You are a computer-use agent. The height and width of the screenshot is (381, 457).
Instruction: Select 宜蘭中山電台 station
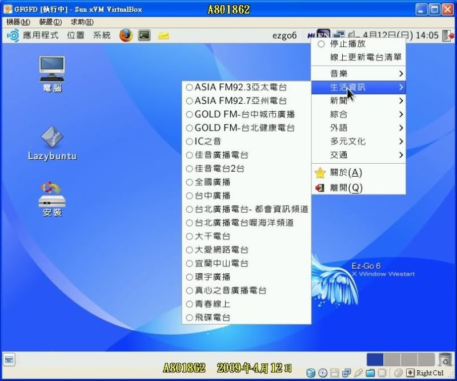click(247, 264)
